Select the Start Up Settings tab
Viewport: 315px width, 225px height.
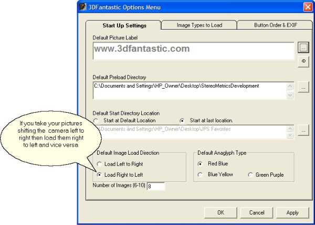pyautogui.click(x=124, y=26)
